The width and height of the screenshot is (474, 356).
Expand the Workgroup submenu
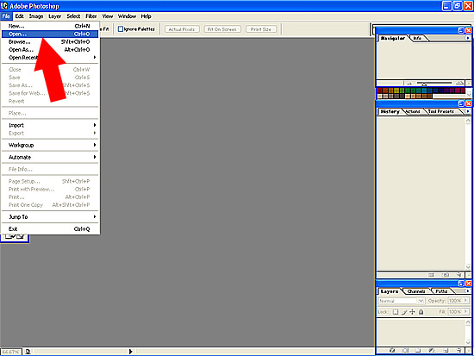[x=50, y=145]
